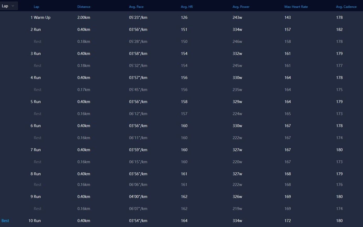Click the Lap dropdown chevron arrow
Screen dimensions: 363x227
click(x=13, y=6)
